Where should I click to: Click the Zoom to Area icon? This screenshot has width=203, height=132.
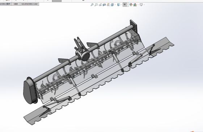96,5
